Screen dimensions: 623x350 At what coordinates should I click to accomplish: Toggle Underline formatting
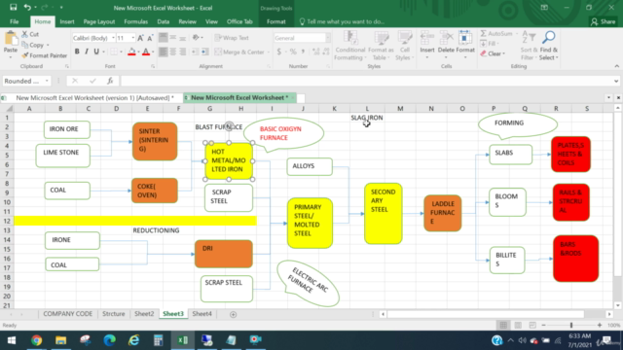[x=96, y=52]
